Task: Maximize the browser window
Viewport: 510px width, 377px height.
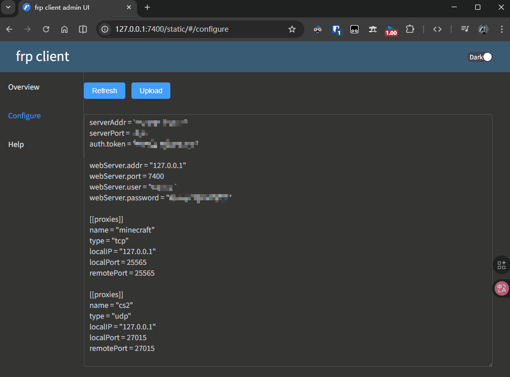Action: click(x=478, y=7)
